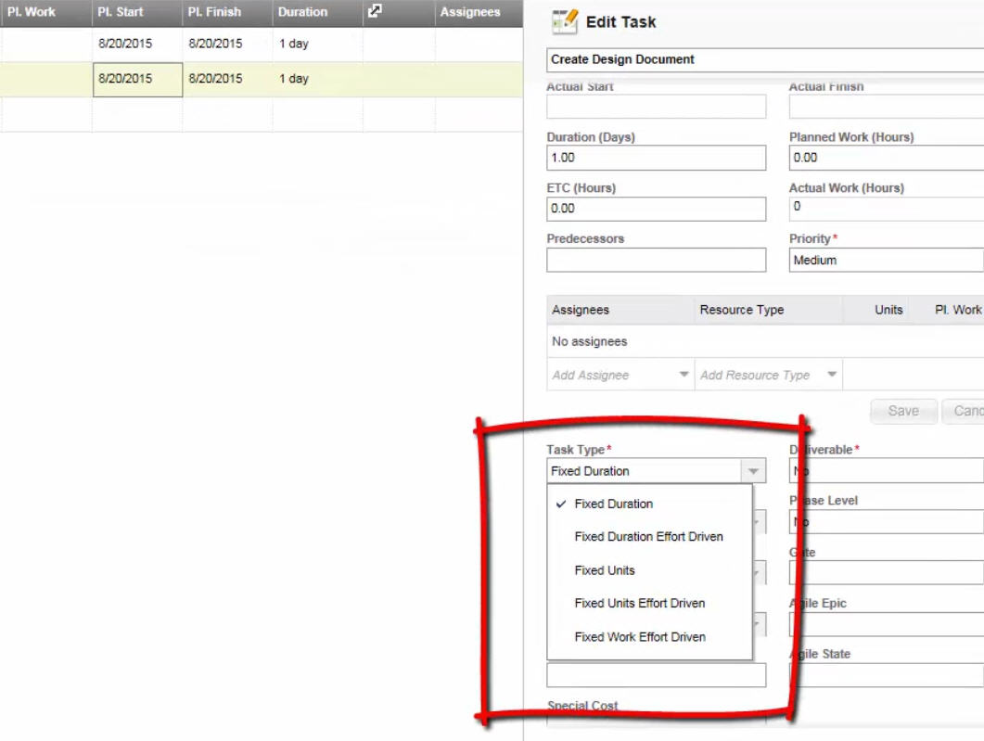Click the Duration (Days) input field
Image resolution: width=984 pixels, height=741 pixels.
(656, 158)
